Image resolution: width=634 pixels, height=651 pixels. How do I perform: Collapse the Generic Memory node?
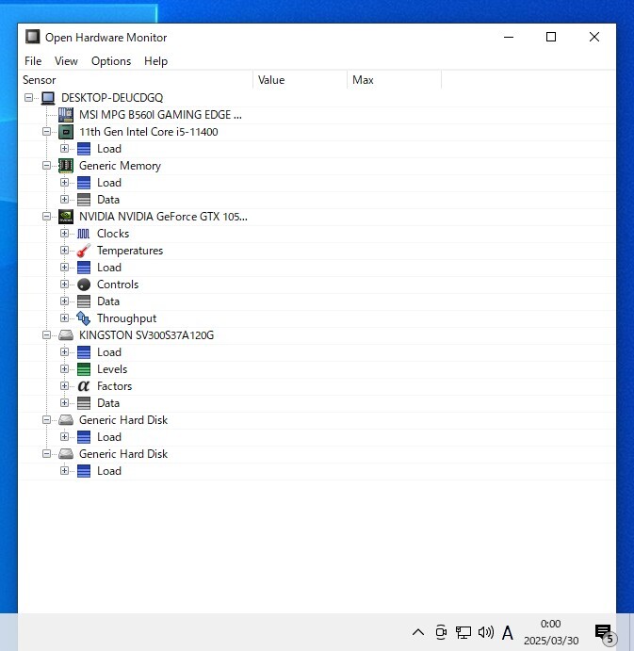click(x=46, y=165)
